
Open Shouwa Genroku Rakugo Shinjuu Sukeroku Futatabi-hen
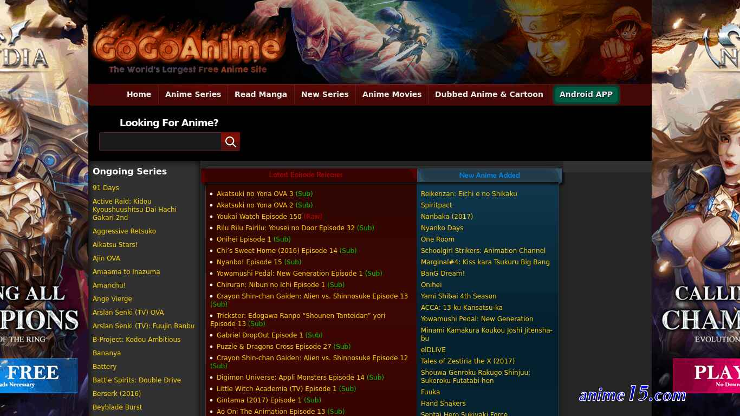476,376
